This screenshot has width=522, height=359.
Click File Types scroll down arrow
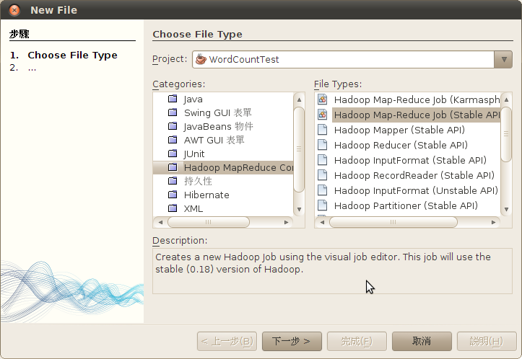point(506,209)
